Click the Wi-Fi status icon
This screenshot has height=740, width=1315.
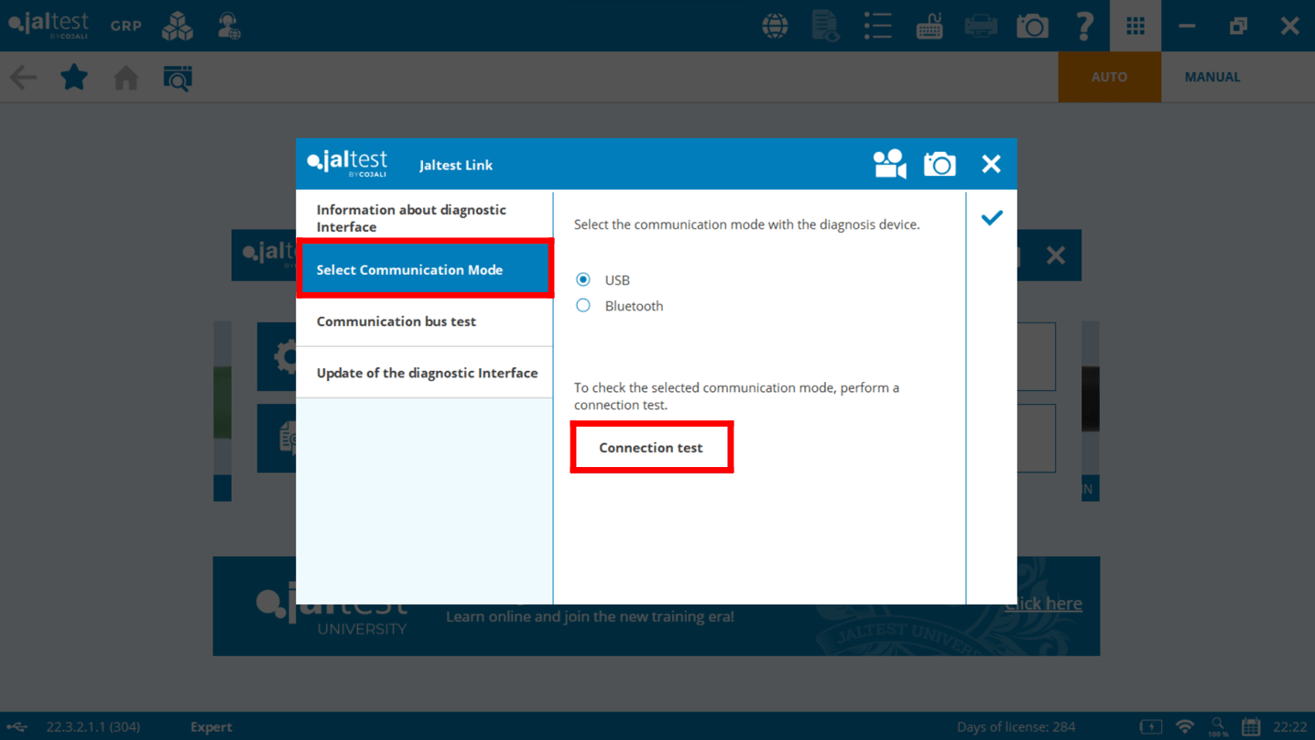coord(1185,726)
